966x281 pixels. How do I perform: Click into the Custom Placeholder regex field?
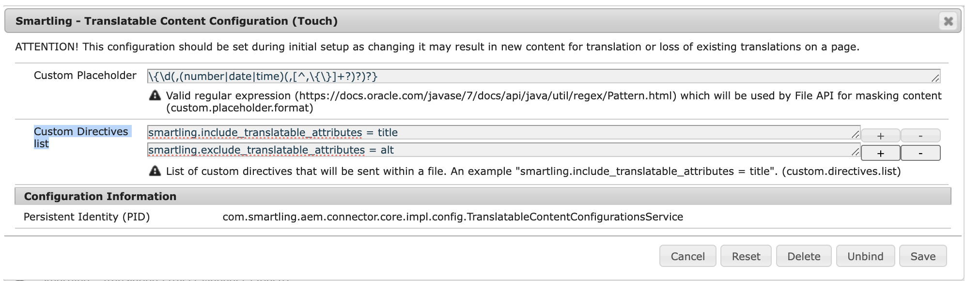(x=544, y=76)
